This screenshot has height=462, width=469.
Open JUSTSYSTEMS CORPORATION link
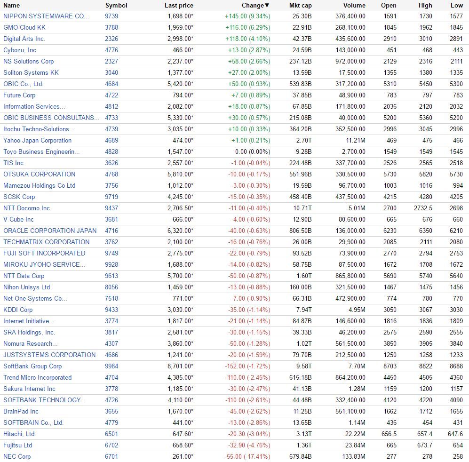pyautogui.click(x=50, y=355)
